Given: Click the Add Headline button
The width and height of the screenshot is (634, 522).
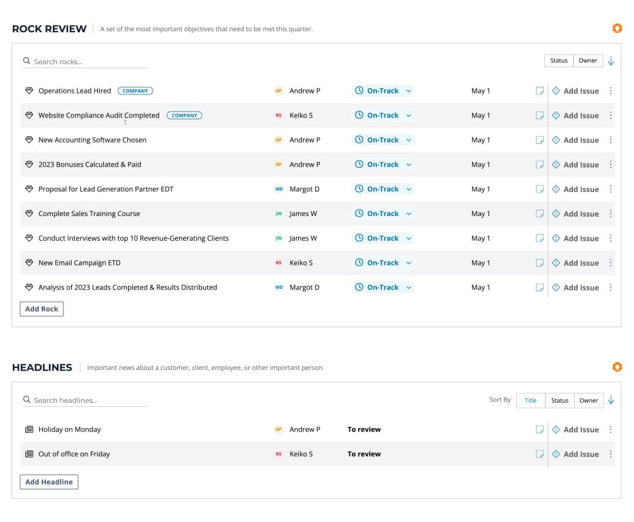Looking at the screenshot, I should pos(49,481).
